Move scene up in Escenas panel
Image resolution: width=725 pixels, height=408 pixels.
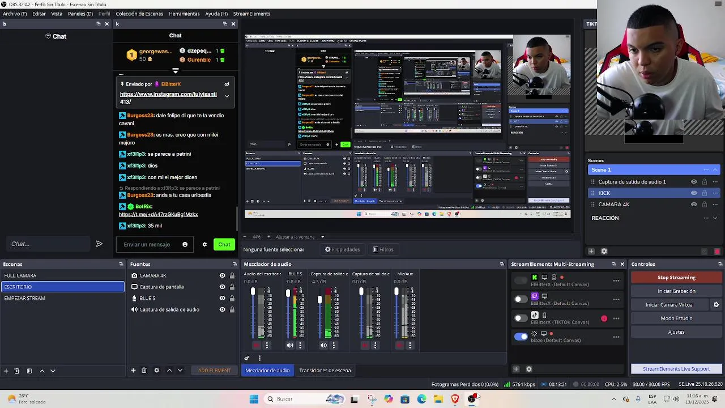42,371
